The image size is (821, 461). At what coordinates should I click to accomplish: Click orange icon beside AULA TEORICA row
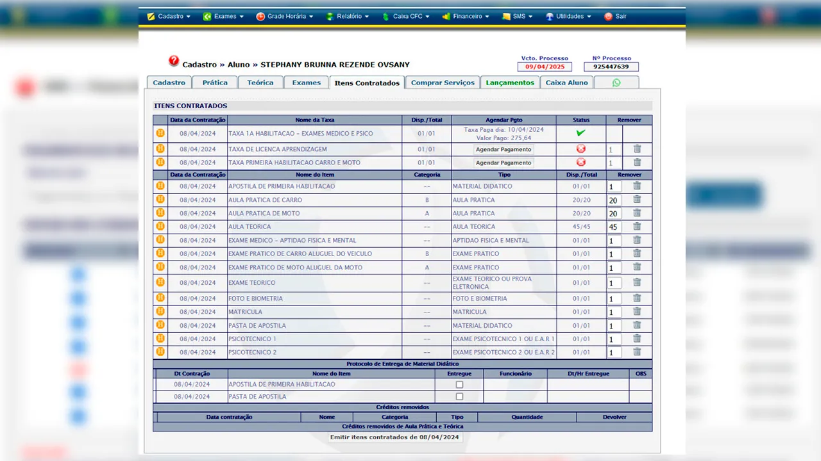160,226
